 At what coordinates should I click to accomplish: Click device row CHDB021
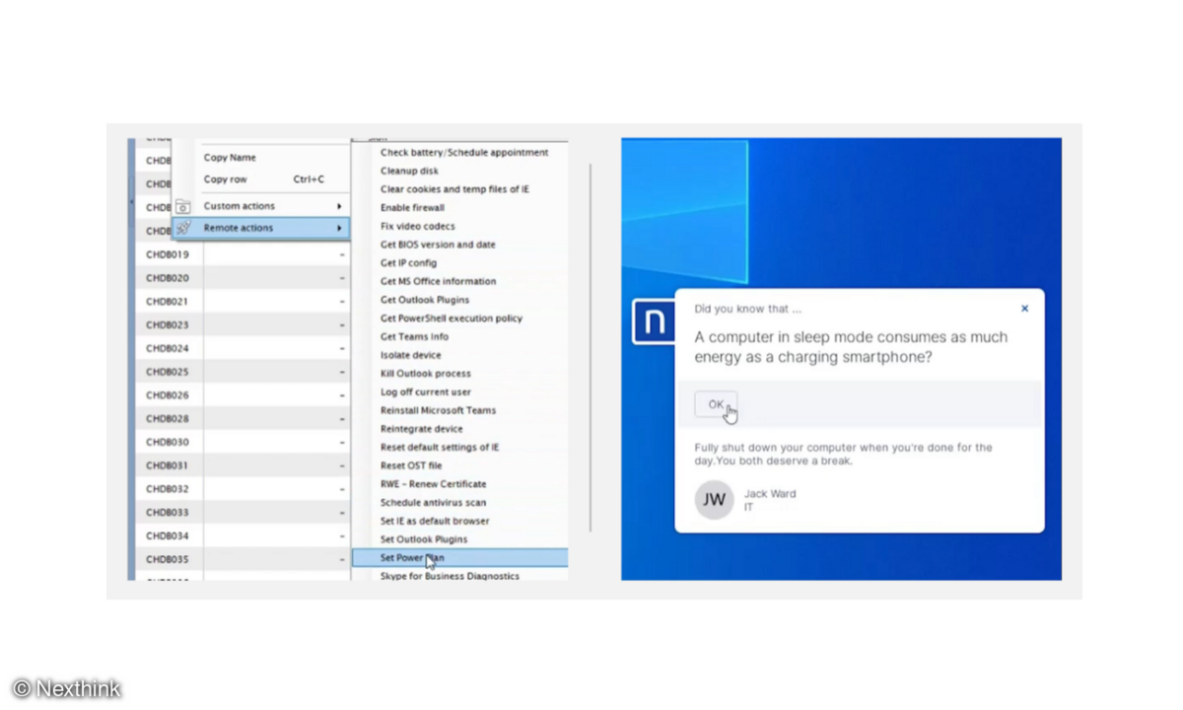pos(242,302)
